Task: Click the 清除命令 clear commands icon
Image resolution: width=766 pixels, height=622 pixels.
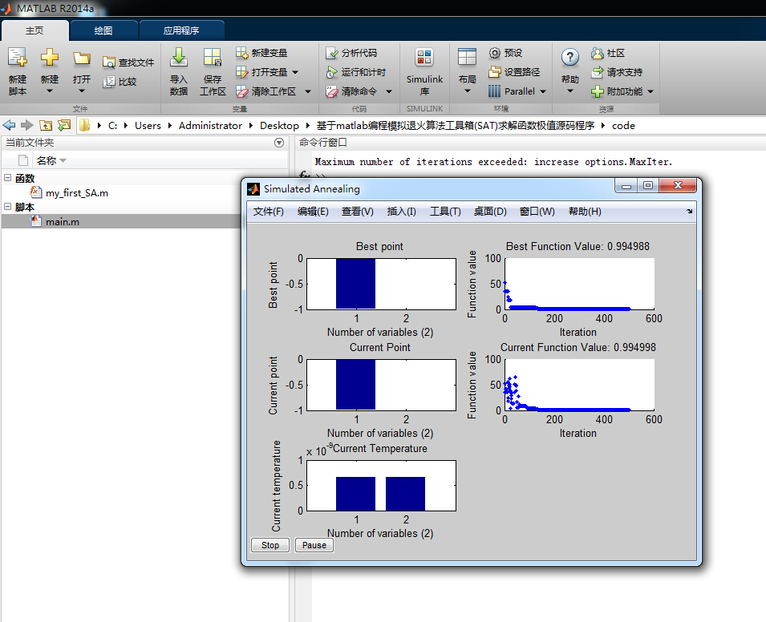Action: pyautogui.click(x=332, y=91)
